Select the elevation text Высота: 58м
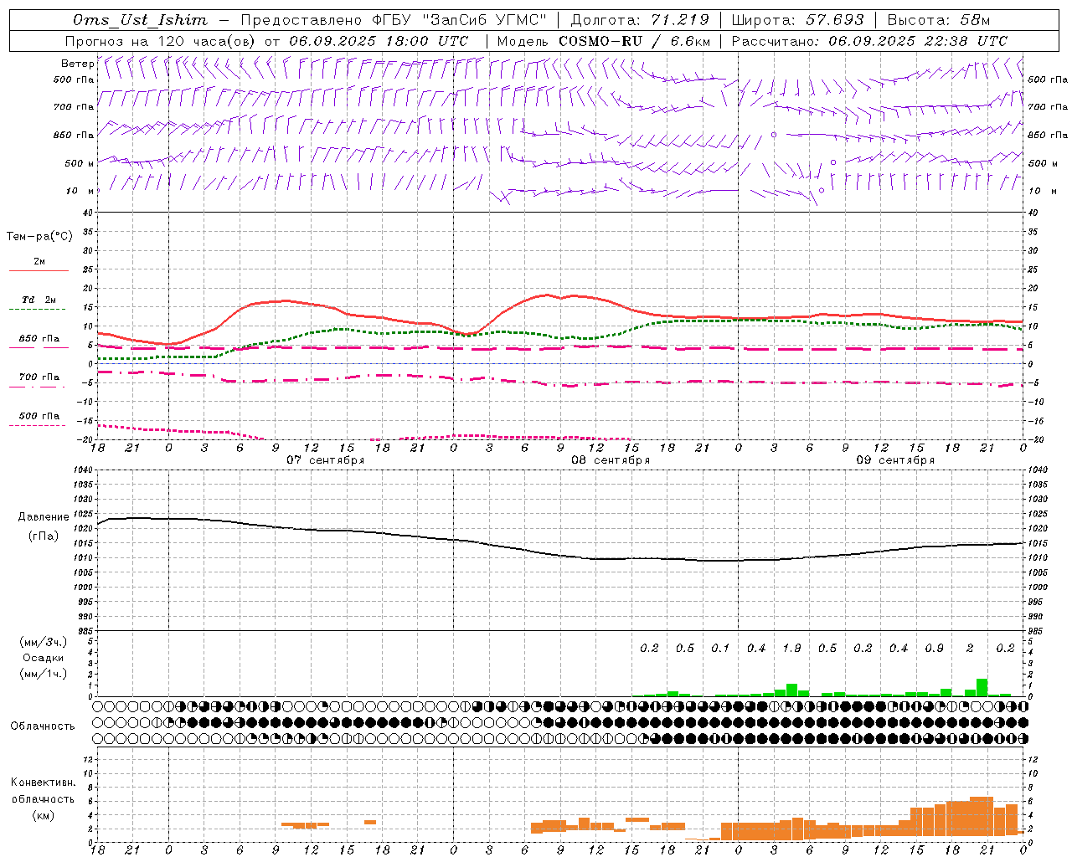Image resolution: width=1072 pixels, height=857 pixels. click(938, 20)
